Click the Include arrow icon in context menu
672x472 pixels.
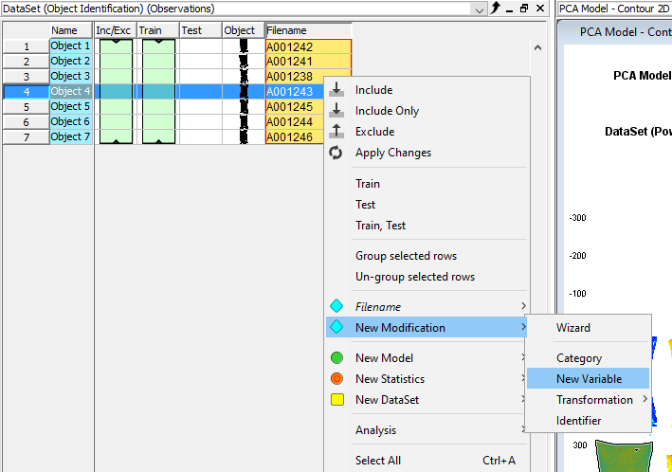336,90
